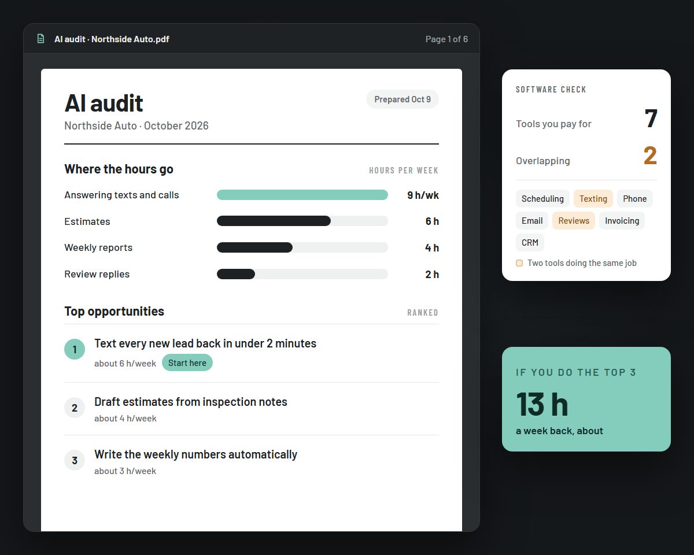Viewport: 694px width, 555px height.
Task: Click the orange overlapping count '2'
Action: click(650, 156)
